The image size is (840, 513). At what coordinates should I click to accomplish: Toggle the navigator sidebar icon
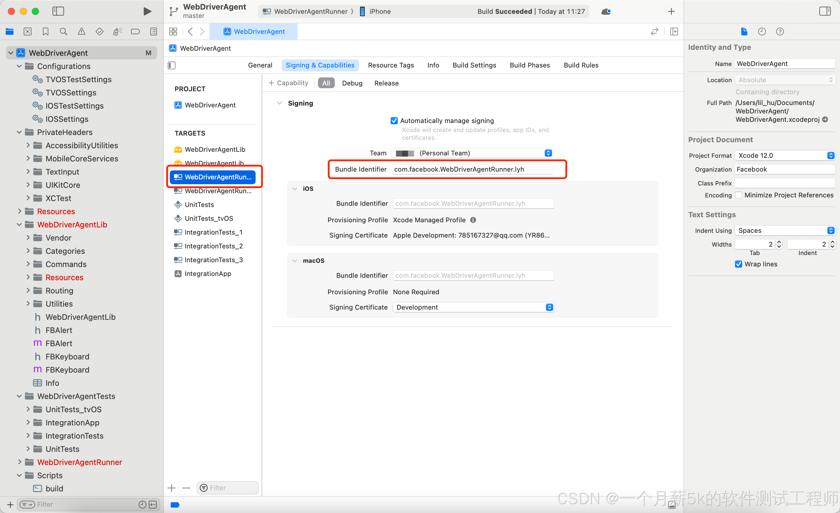(x=58, y=11)
